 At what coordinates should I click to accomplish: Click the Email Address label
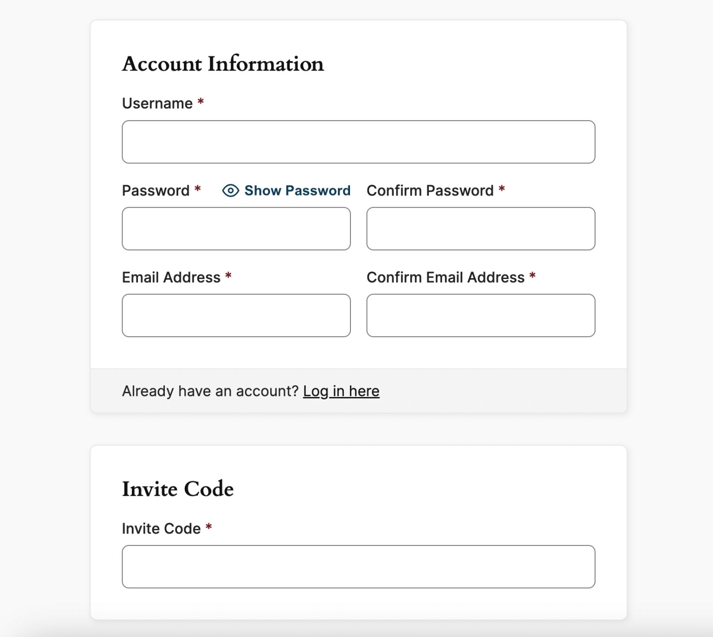[171, 277]
